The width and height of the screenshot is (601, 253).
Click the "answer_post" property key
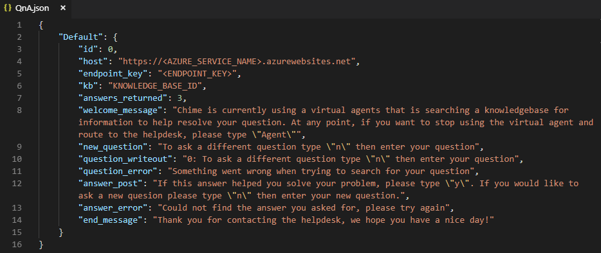click(x=108, y=184)
